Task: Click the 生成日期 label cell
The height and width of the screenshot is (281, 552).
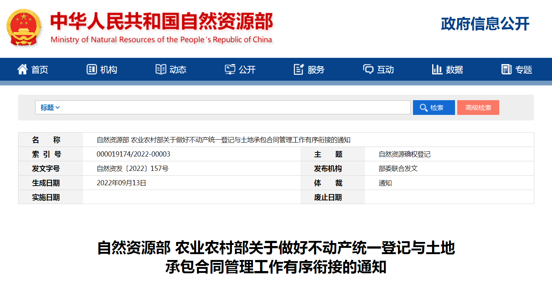Action: [51, 183]
